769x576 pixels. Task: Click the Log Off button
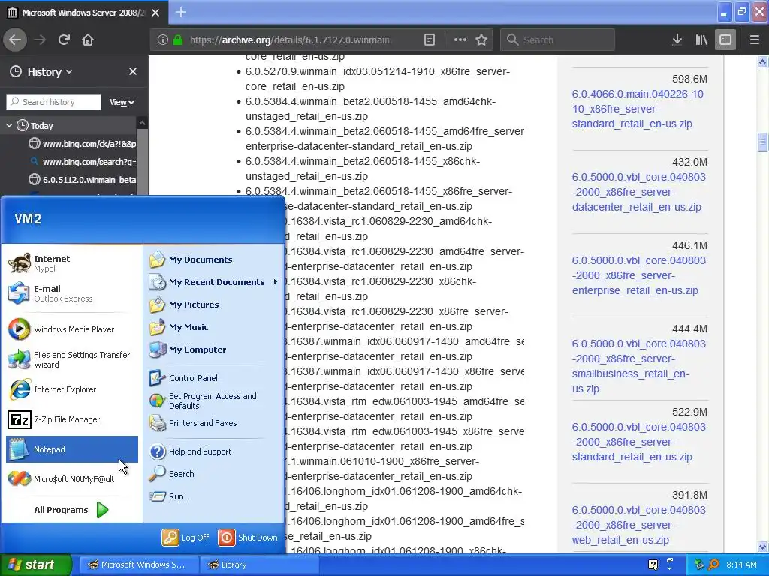coord(186,538)
